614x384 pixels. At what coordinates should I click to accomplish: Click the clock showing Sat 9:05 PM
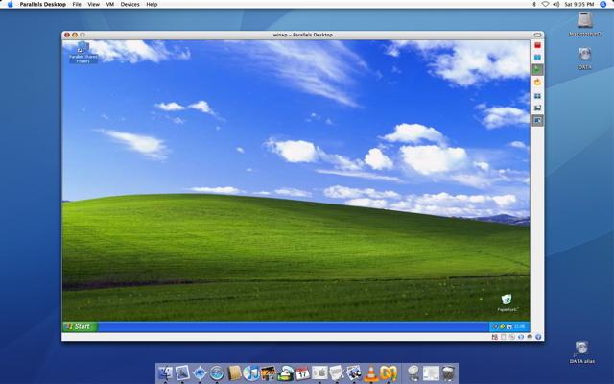click(579, 4)
